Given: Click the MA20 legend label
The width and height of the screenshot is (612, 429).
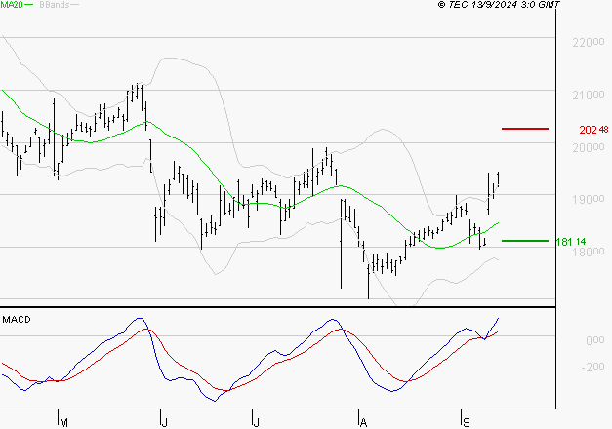Looking at the screenshot, I should pyautogui.click(x=12, y=5).
